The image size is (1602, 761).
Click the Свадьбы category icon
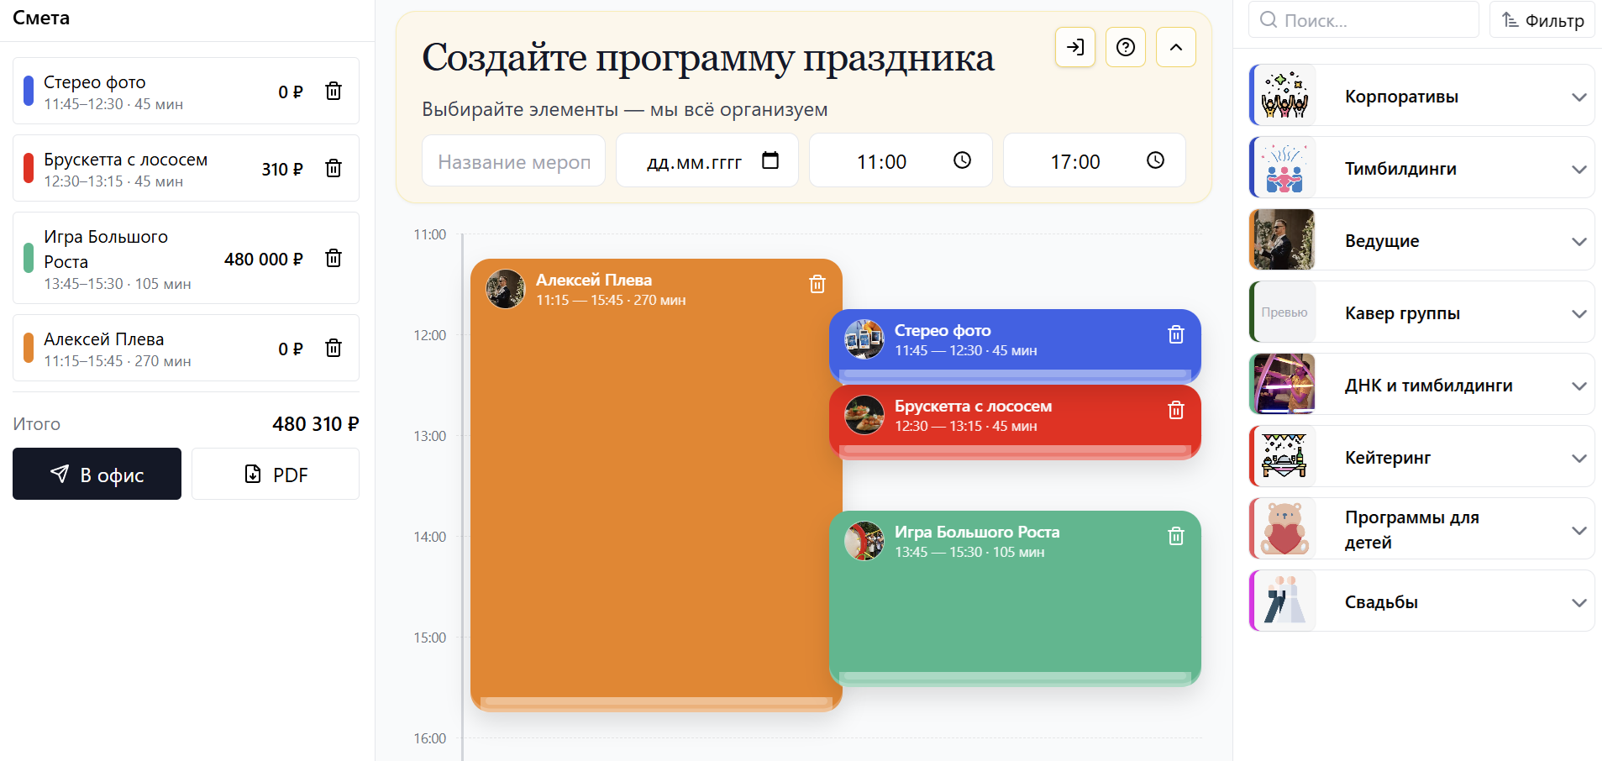[x=1284, y=601]
